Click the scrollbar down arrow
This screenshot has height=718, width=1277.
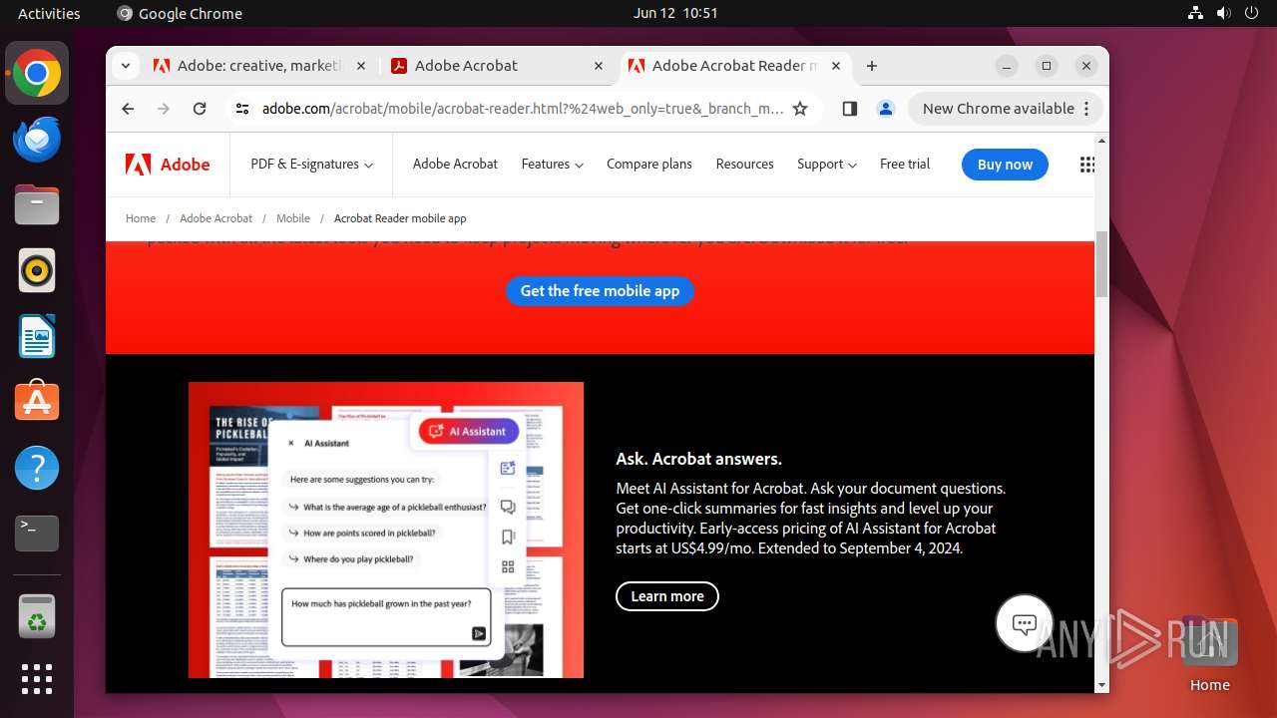tap(1101, 685)
